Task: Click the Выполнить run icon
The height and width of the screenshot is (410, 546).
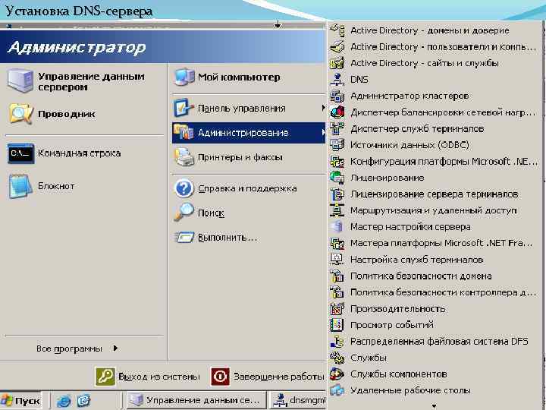Action: [184, 238]
